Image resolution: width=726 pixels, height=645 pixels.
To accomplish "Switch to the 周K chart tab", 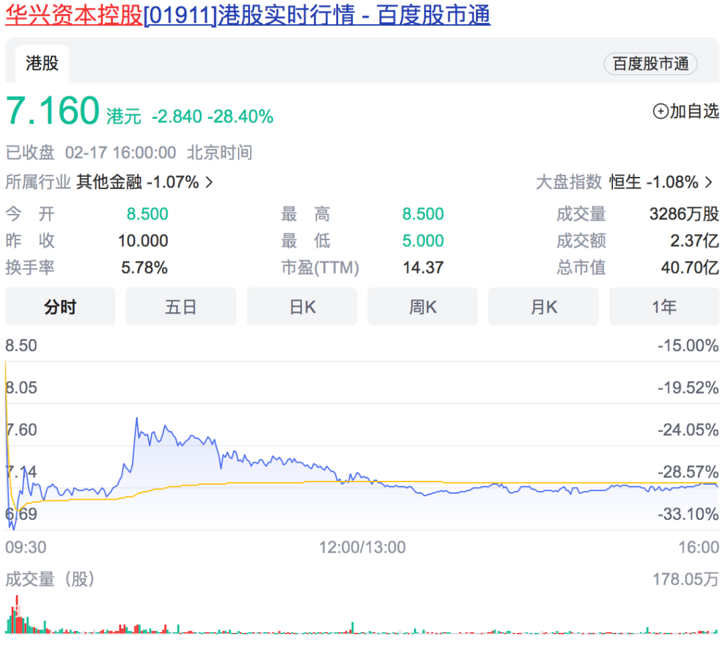I will (423, 307).
